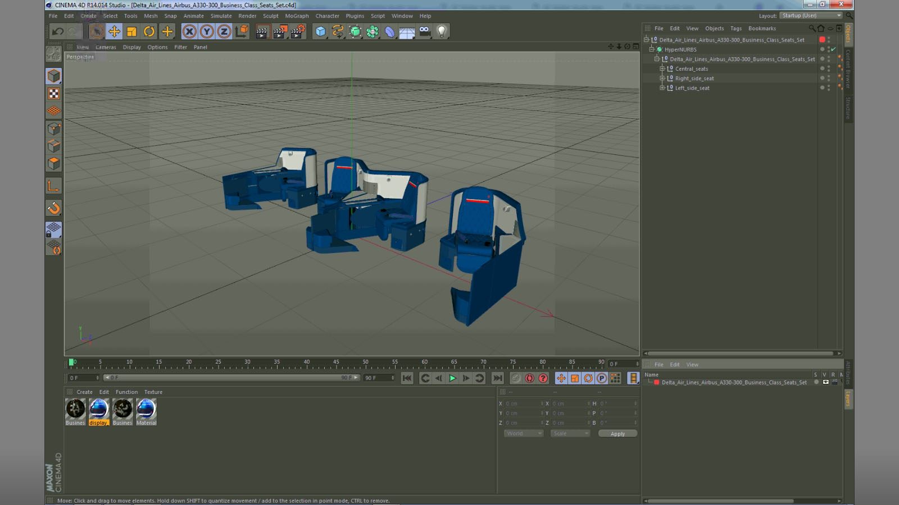Screen dimensions: 899x505
Task: Activate the Rotate tool in top toolbar
Action: tap(149, 31)
